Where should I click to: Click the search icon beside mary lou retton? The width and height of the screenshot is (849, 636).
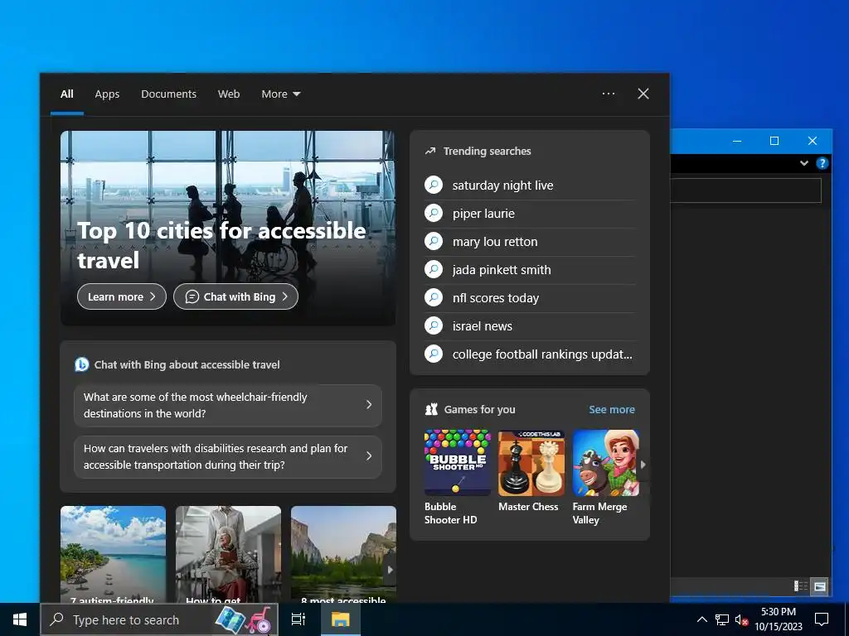click(434, 241)
